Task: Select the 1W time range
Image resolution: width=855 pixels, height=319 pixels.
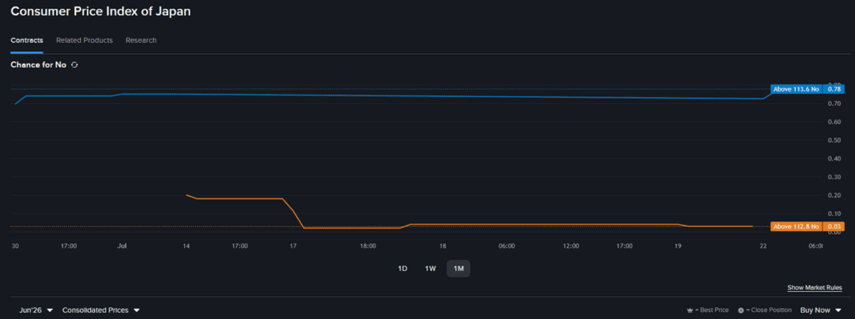Action: click(431, 269)
